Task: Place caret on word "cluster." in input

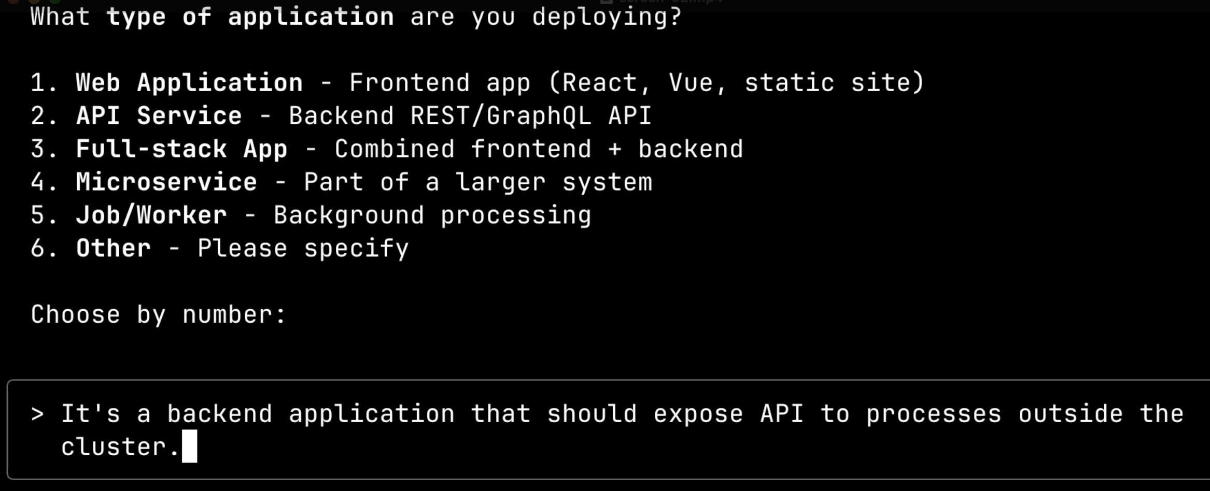Action: (120, 446)
